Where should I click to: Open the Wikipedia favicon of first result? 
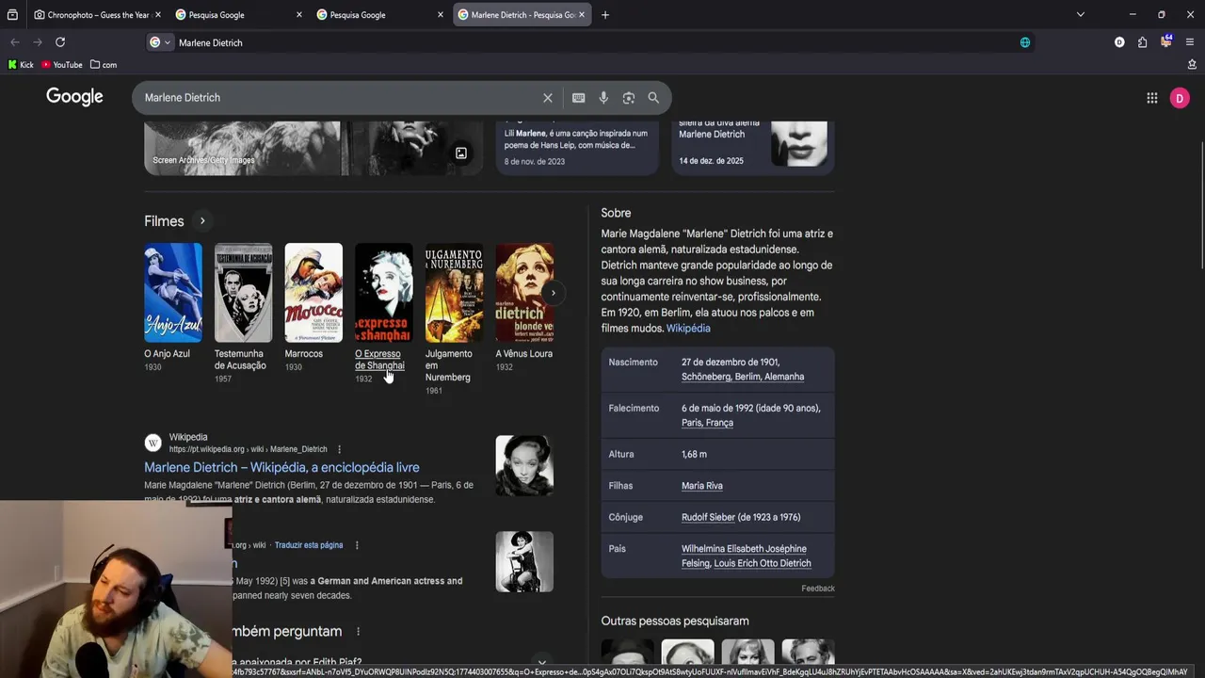(x=153, y=443)
